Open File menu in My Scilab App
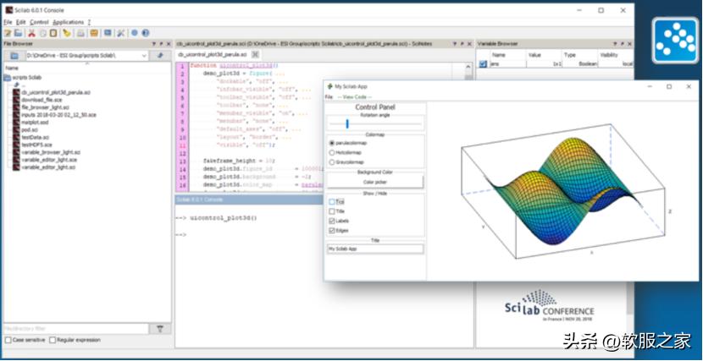703x361 pixels. coord(329,97)
